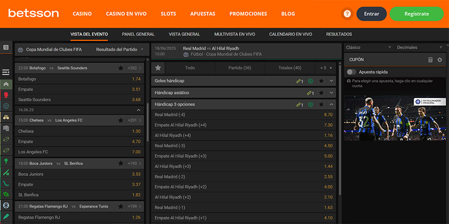449x224 pixels.
Task: Open the help question mark icon
Action: [x=347, y=13]
